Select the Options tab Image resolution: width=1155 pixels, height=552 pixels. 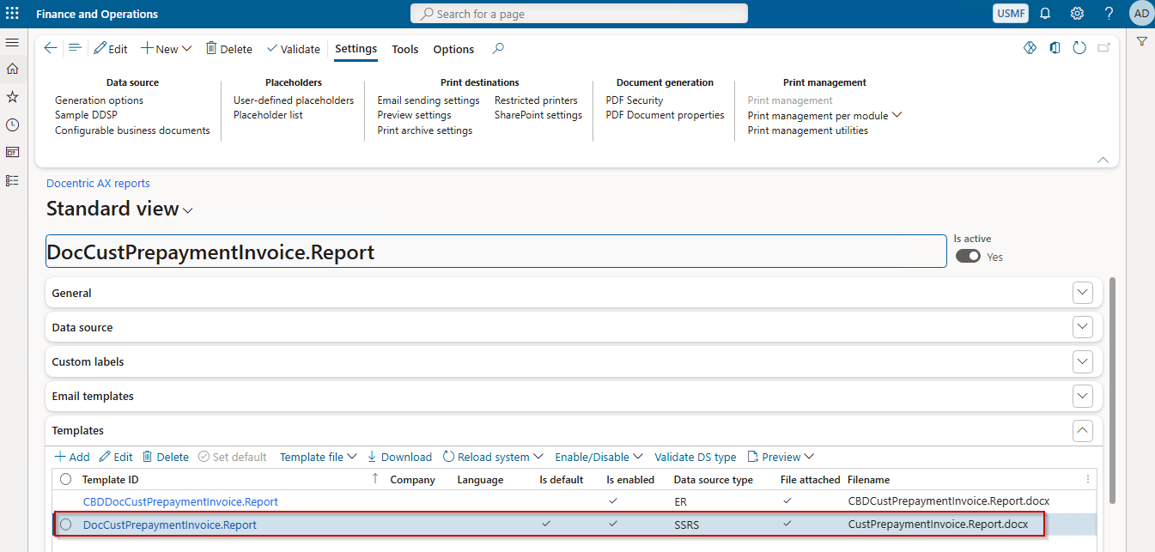[x=453, y=49]
